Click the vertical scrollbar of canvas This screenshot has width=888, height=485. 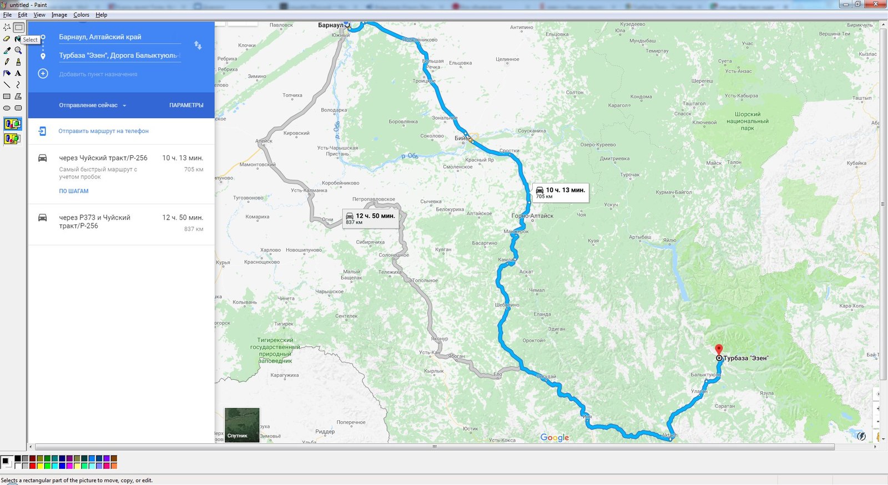click(884, 204)
